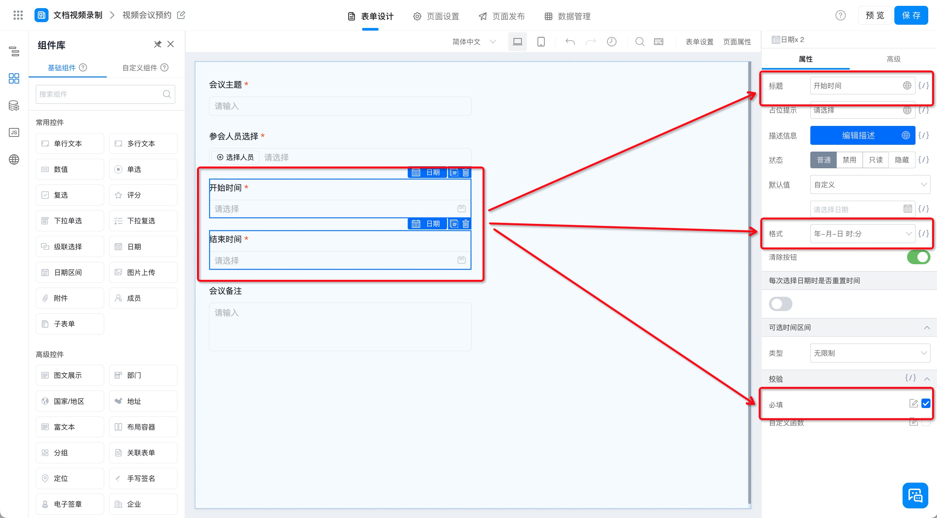Copy the 结束时间 date field
This screenshot has width=937, height=518.
(x=454, y=224)
